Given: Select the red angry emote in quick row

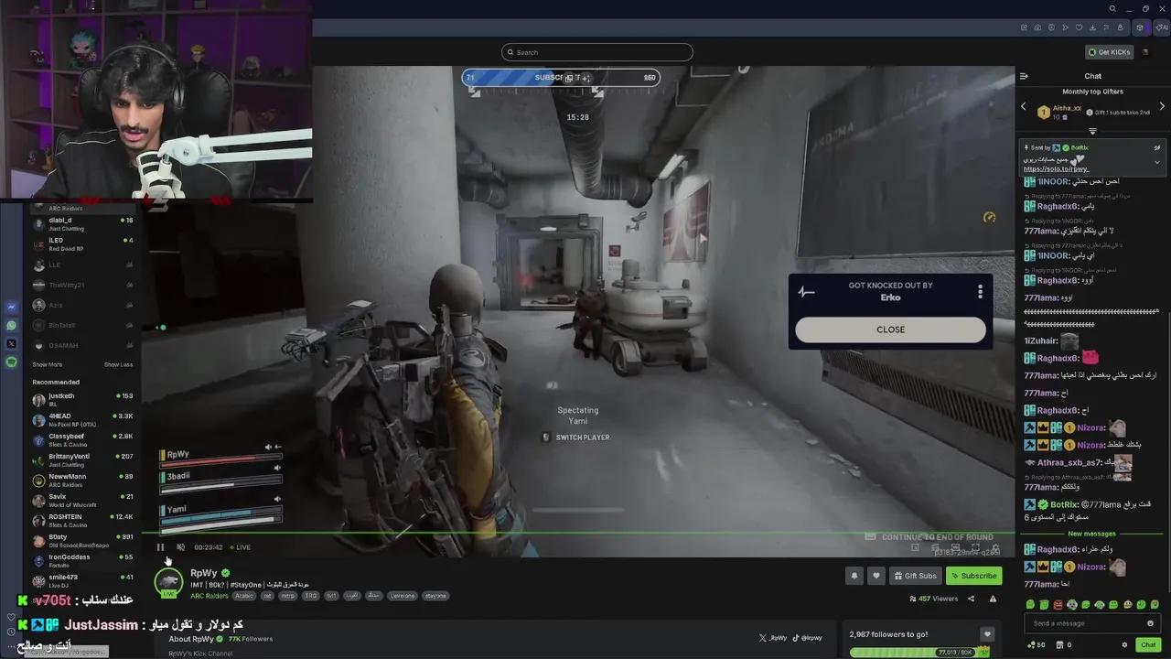Looking at the screenshot, I should 1058,605.
